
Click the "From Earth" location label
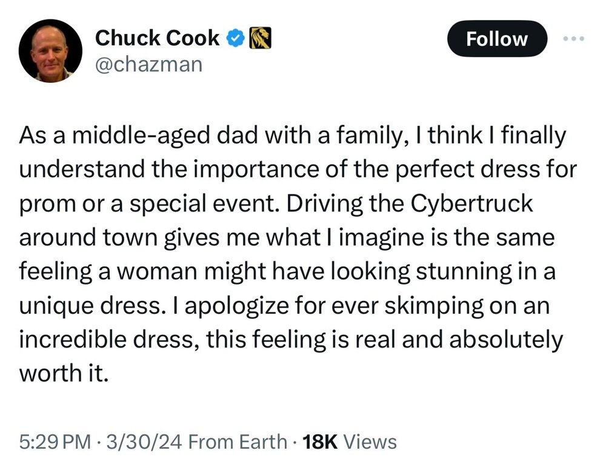pyautogui.click(x=238, y=442)
